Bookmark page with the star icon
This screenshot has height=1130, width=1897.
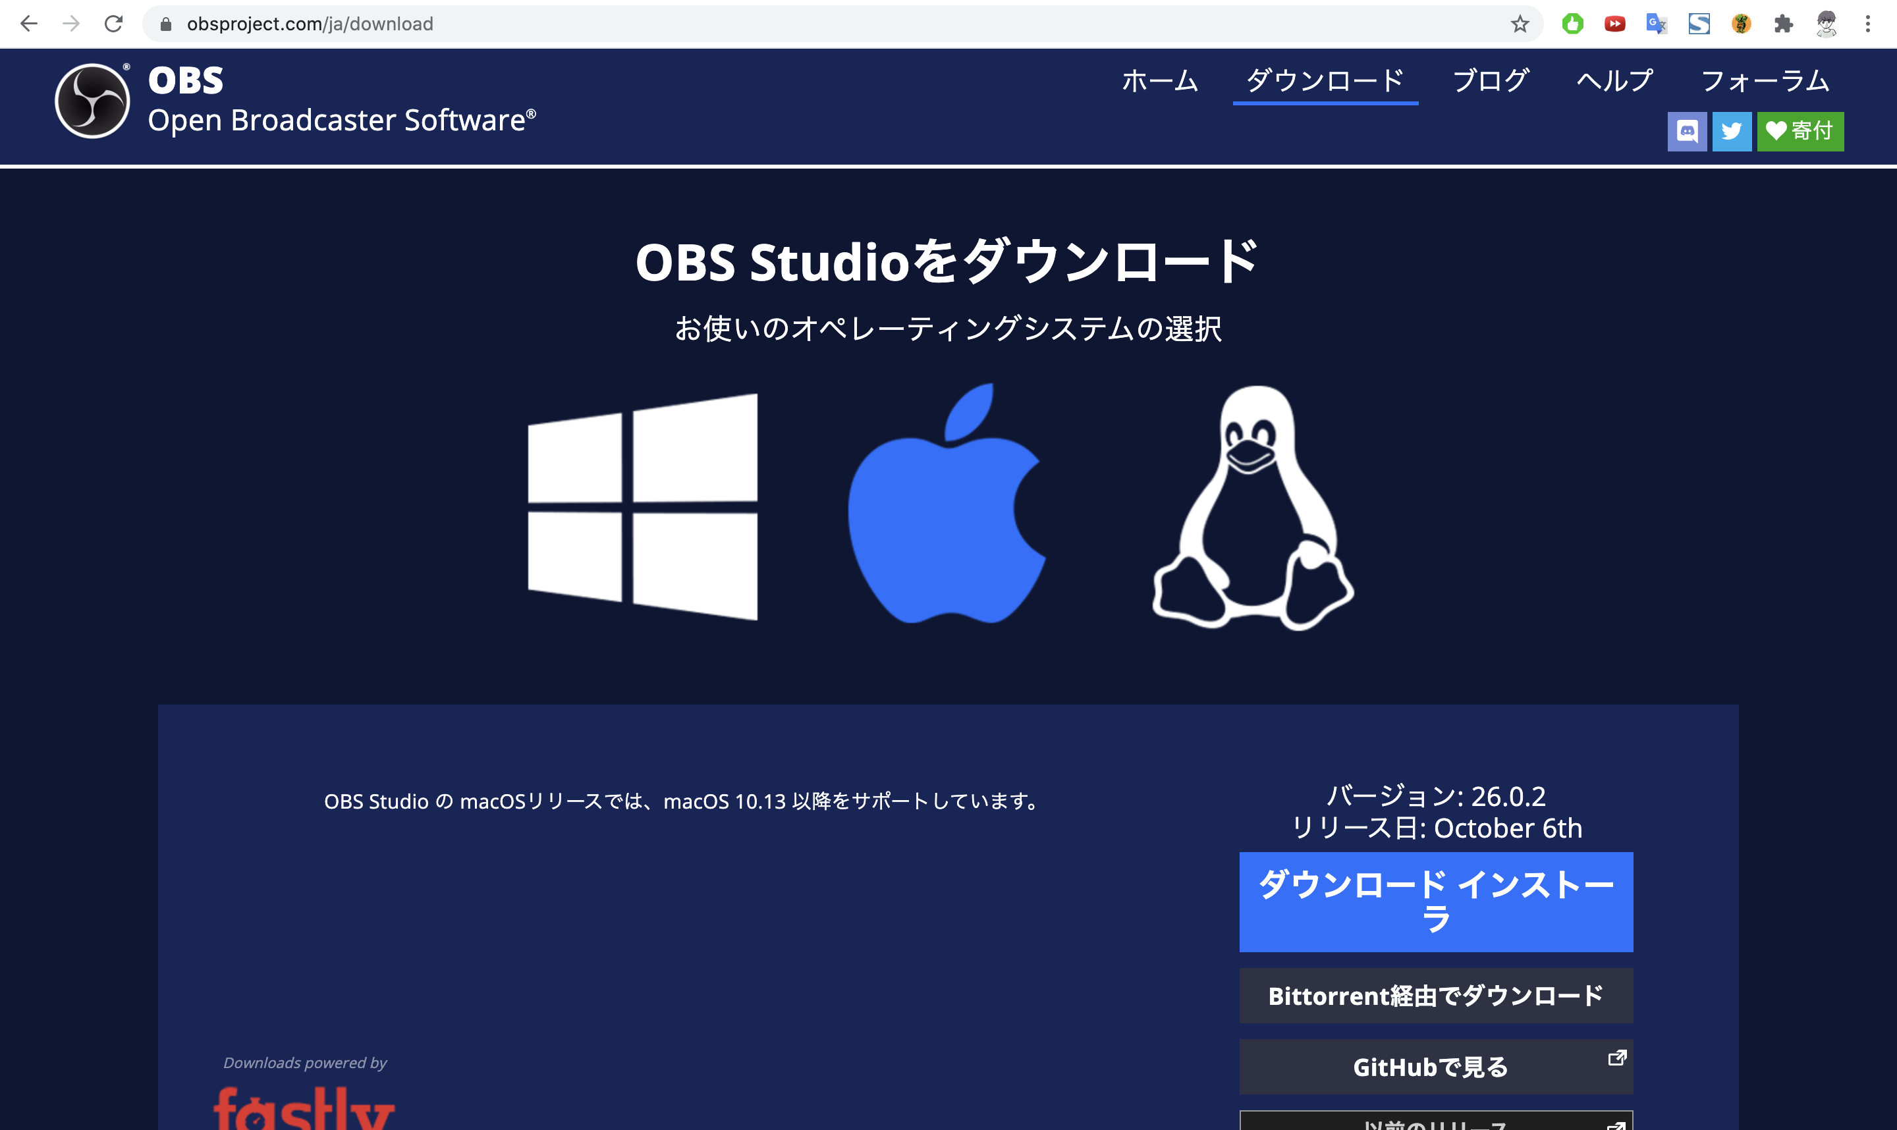pyautogui.click(x=1520, y=24)
